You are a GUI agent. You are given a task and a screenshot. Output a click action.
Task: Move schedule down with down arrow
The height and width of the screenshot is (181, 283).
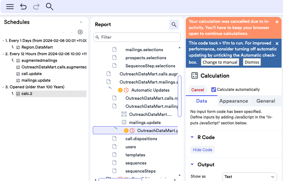(x=72, y=32)
